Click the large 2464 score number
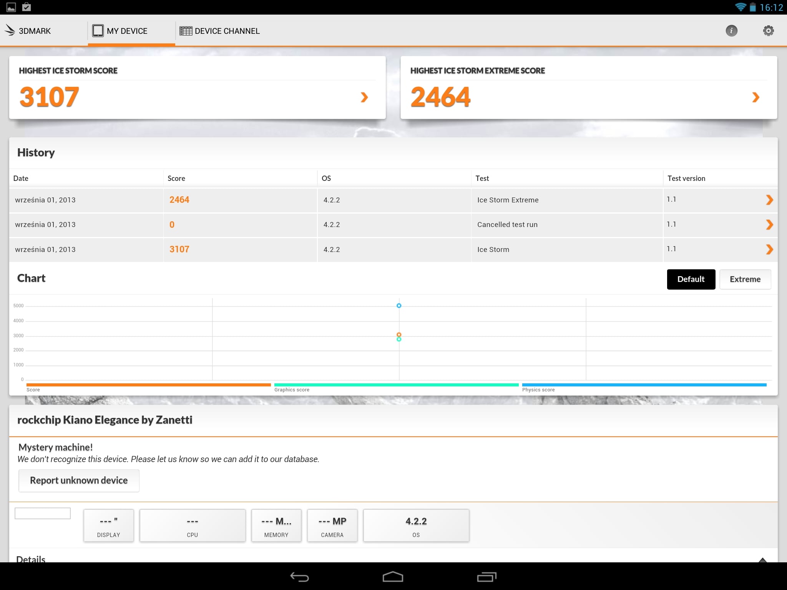787x590 pixels. 440,97
